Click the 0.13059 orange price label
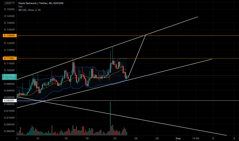The width and height of the screenshot is (239, 141). coord(9,36)
